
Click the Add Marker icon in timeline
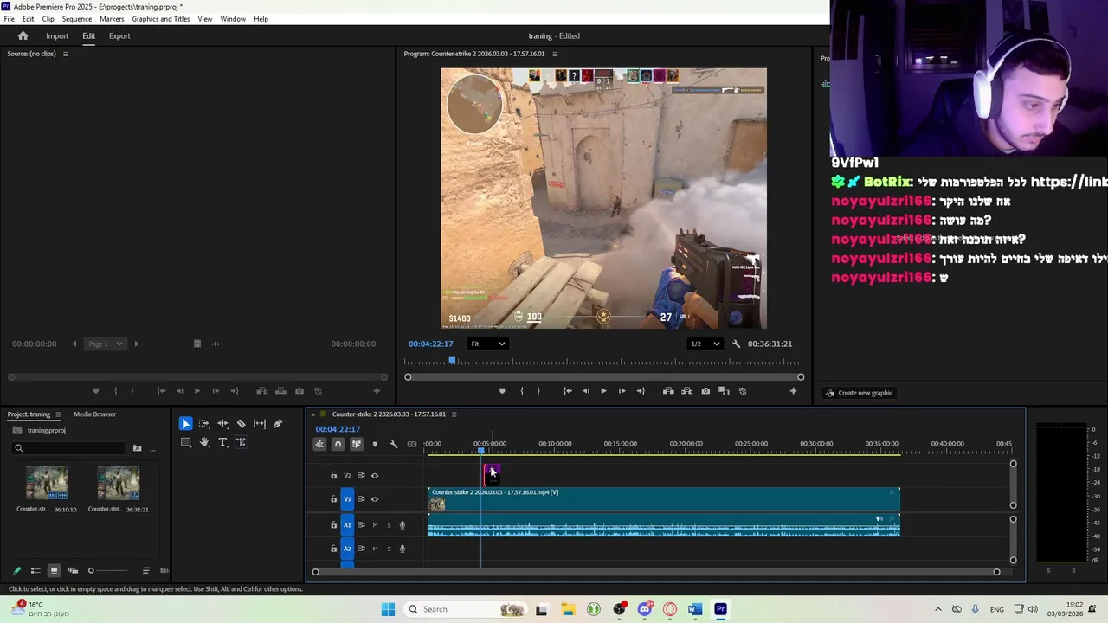click(375, 444)
